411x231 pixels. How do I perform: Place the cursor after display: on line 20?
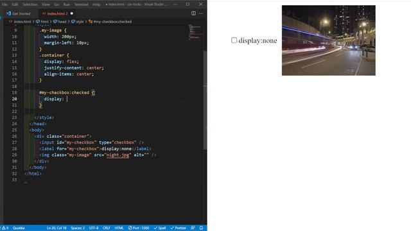[x=67, y=99]
